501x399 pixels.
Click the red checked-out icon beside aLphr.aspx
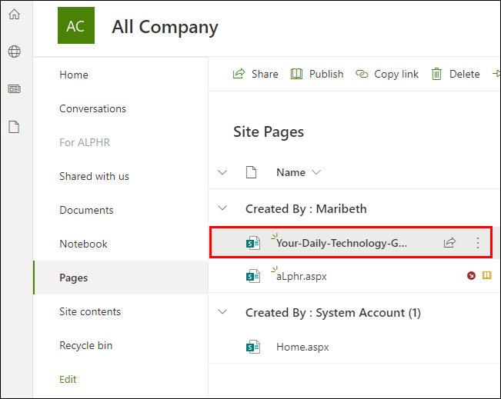(x=471, y=276)
